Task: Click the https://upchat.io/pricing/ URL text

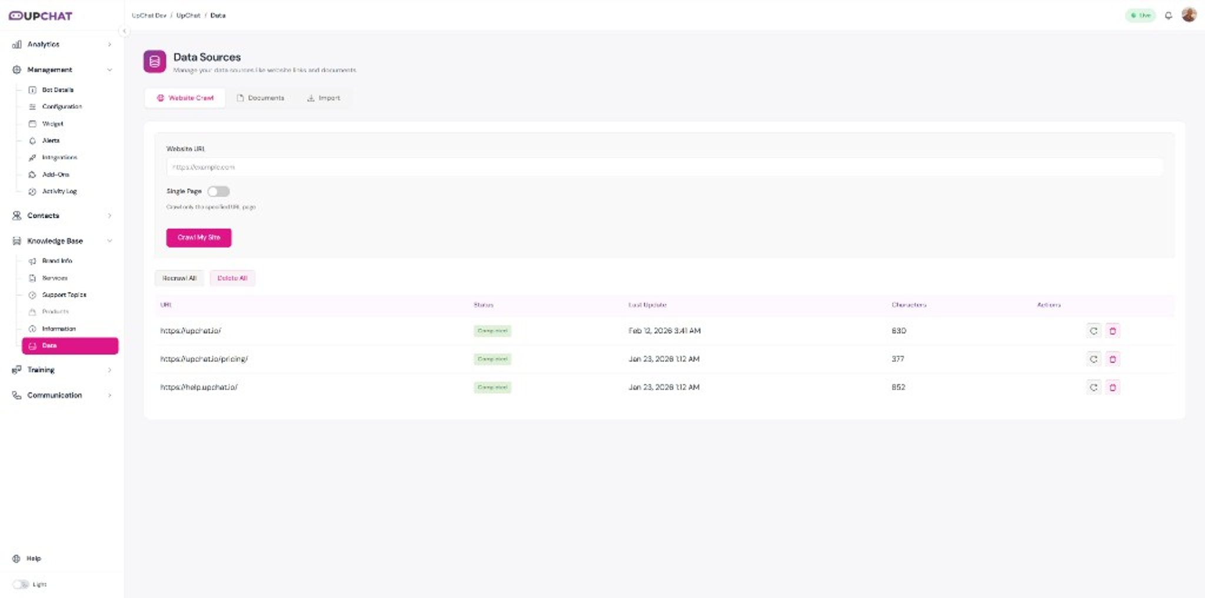Action: 204,359
